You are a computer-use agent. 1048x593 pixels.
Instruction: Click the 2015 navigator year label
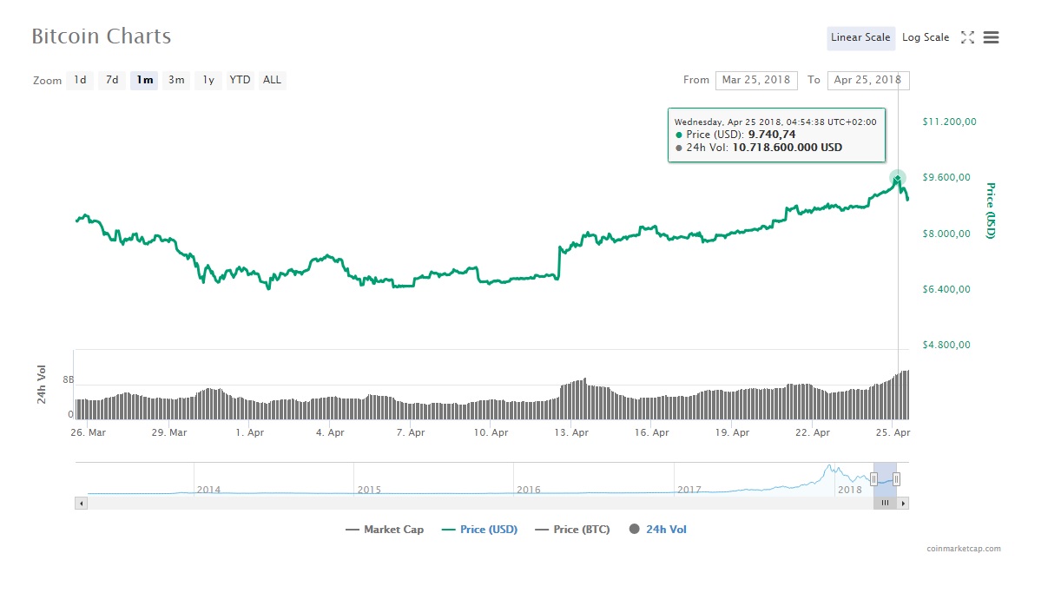(x=369, y=490)
